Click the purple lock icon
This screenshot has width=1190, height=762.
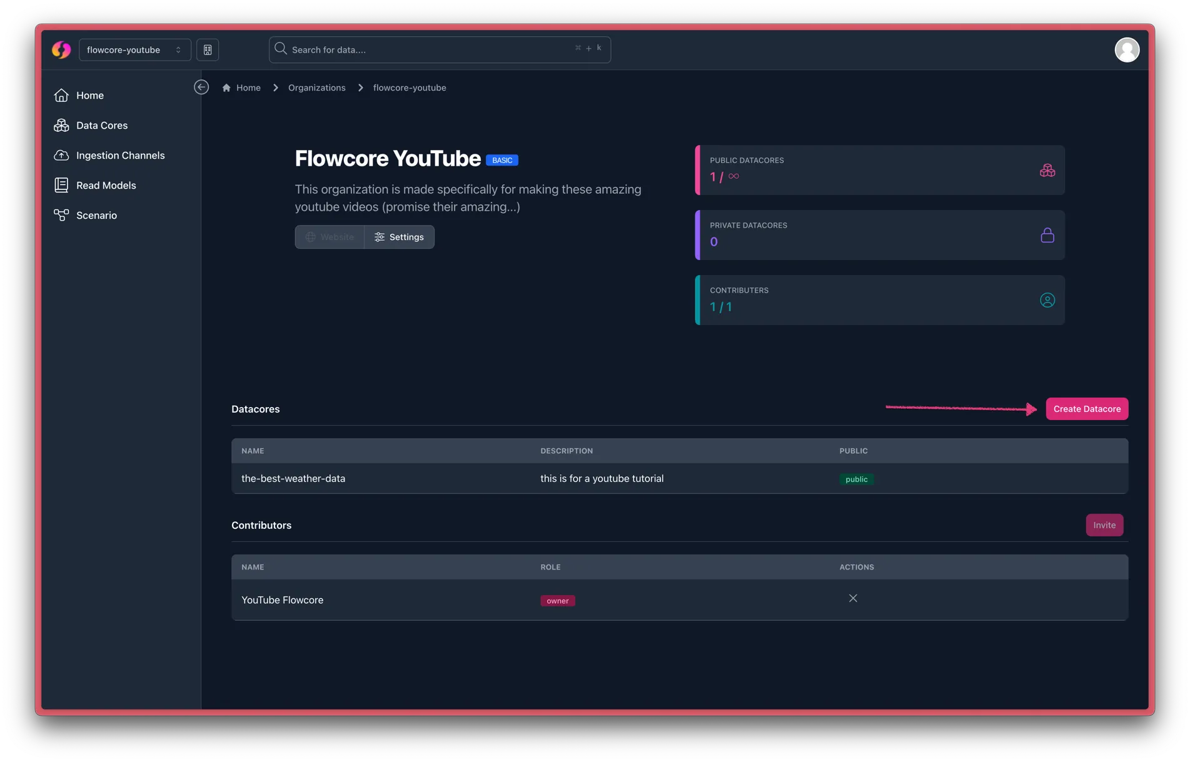coord(1047,235)
